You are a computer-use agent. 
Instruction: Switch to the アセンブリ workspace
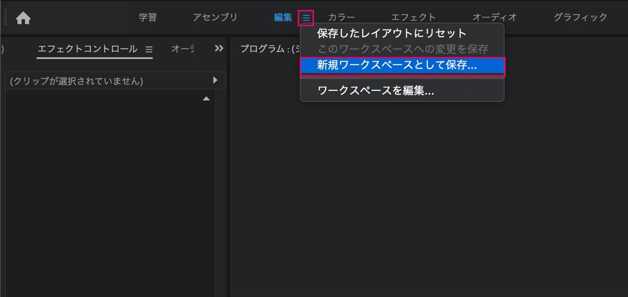215,17
